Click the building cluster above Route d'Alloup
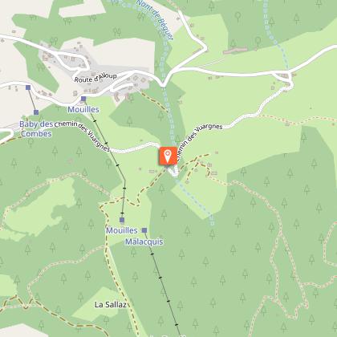 coord(64,56)
